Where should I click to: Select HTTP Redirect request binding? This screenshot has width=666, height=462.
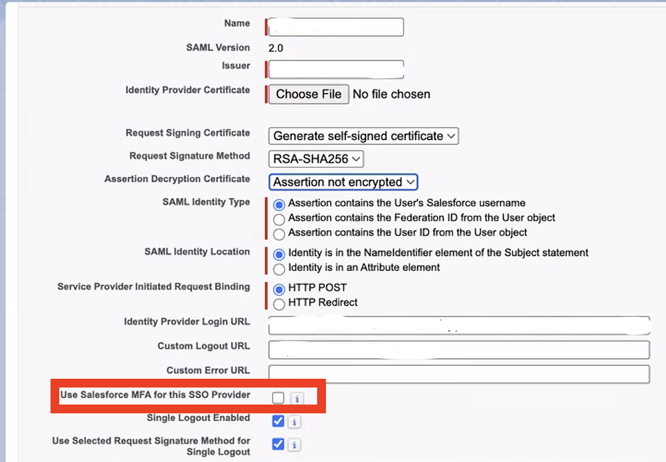pos(279,304)
